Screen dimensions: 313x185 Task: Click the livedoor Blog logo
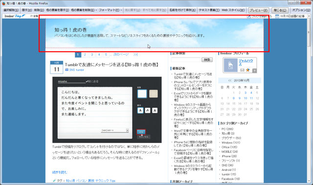[15, 16]
